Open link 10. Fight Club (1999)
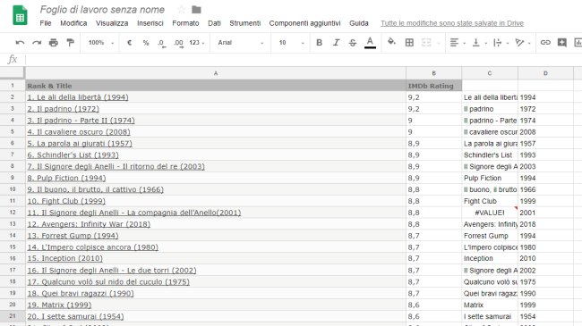Screen dimensions: 582x326 pyautogui.click(x=66, y=201)
